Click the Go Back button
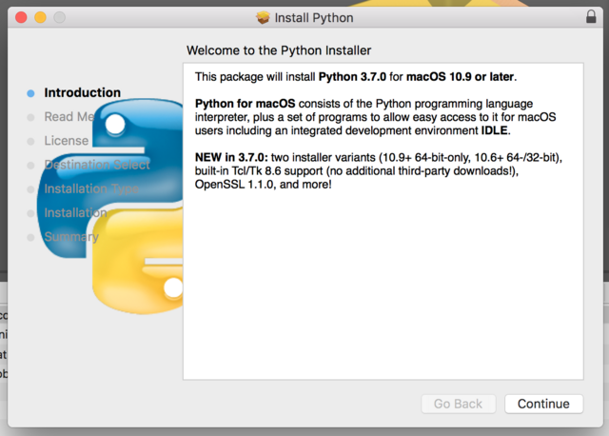This screenshot has height=436, width=609. 459,404
